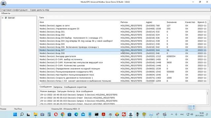Open Windows Start menu
Viewport: 211px width, 118px height.
pos(15,114)
